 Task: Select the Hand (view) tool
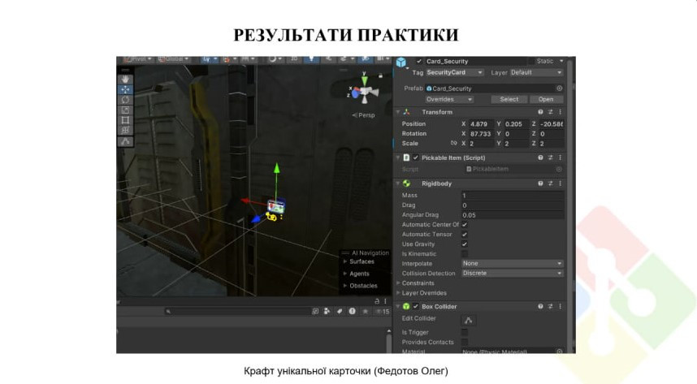(x=125, y=79)
